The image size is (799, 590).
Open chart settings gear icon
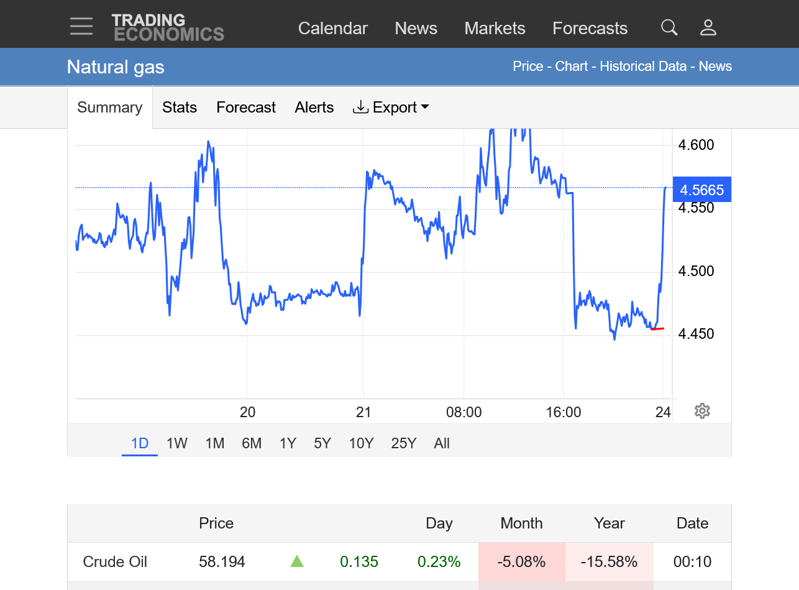point(702,411)
